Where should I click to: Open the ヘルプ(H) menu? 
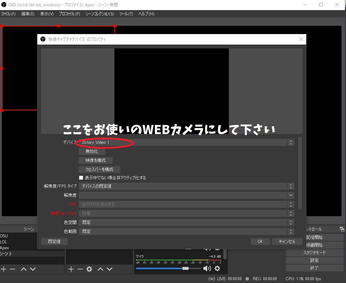tap(146, 14)
